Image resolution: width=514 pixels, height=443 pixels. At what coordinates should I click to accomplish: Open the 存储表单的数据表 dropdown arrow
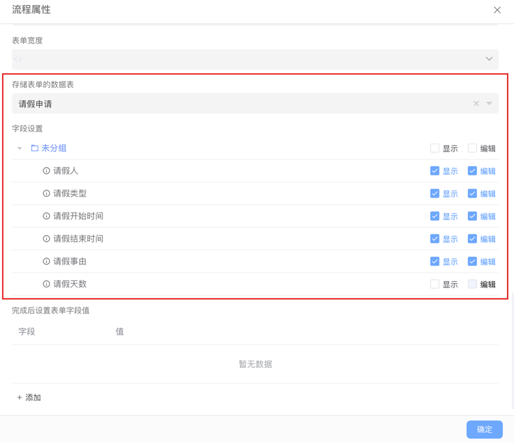(x=489, y=104)
